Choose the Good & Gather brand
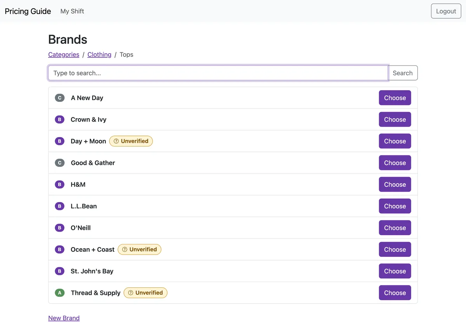 (x=395, y=163)
